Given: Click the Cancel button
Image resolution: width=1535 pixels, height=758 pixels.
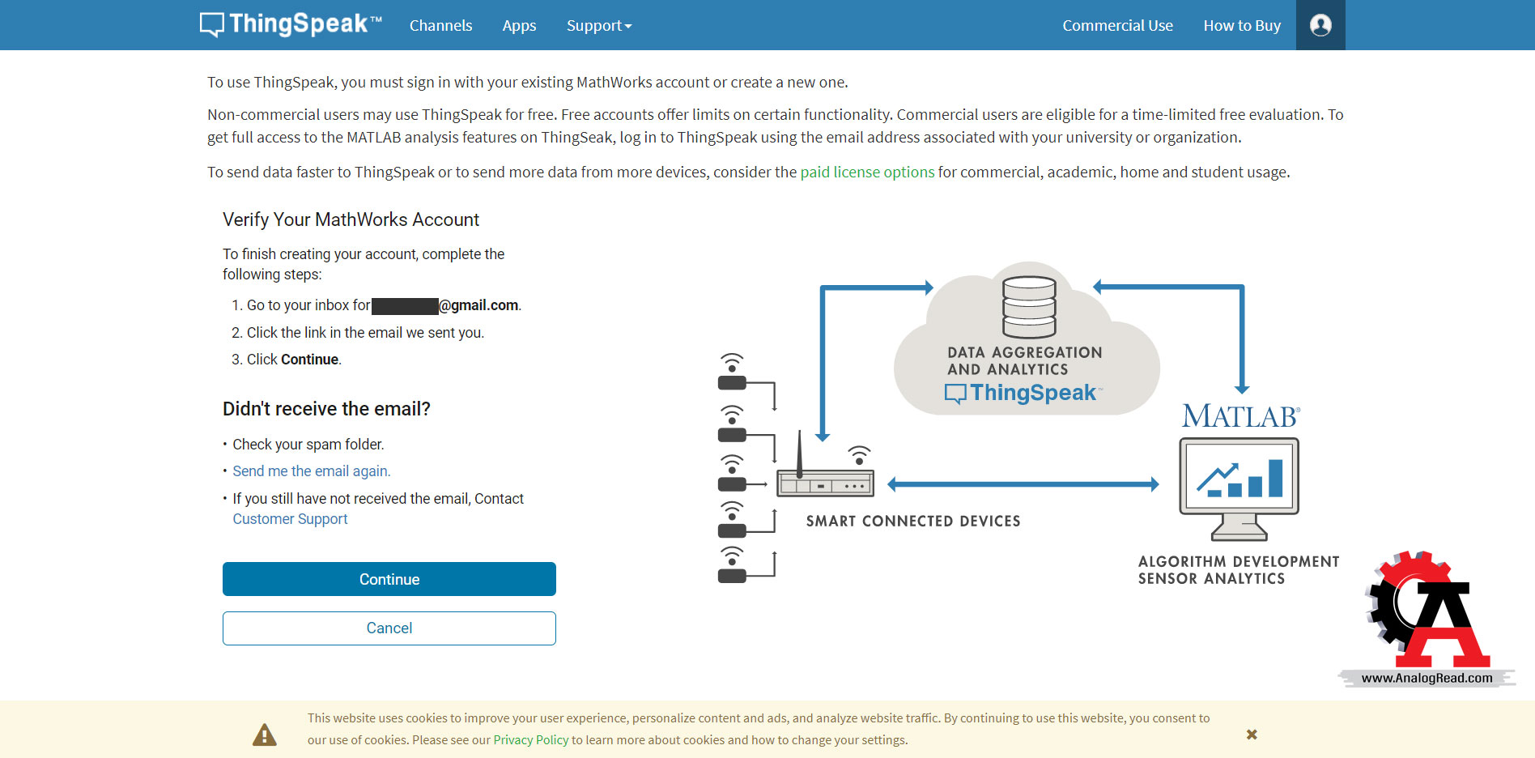Looking at the screenshot, I should (x=389, y=628).
